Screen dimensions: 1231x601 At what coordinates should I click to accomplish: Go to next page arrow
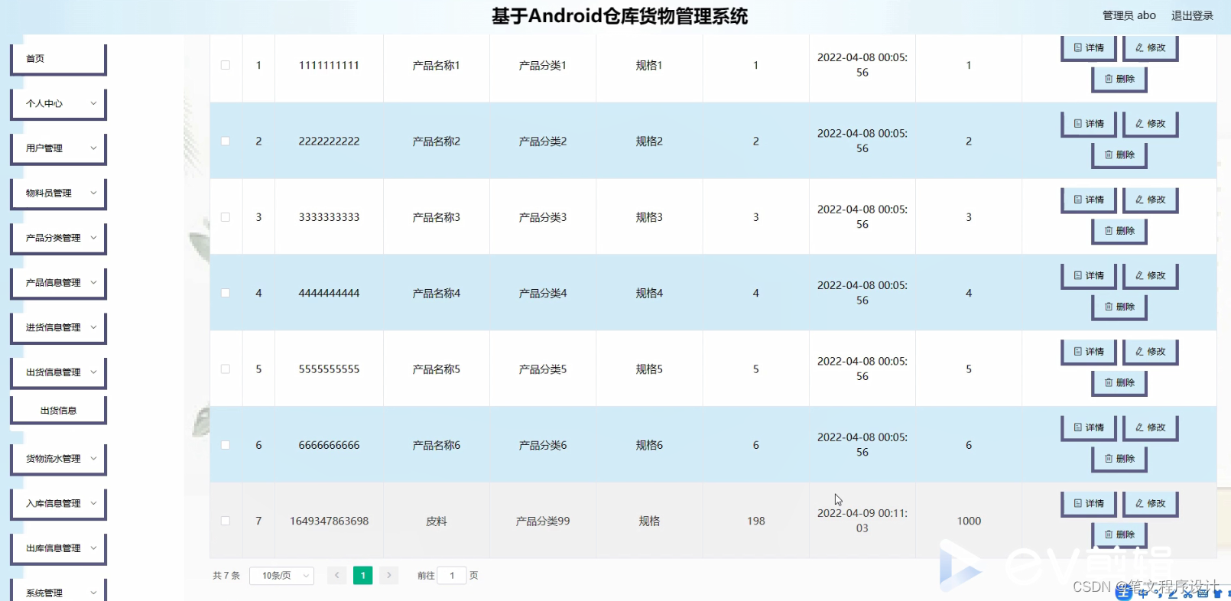[388, 576]
